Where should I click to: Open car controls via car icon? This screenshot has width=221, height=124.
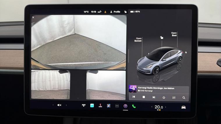click(x=183, y=107)
